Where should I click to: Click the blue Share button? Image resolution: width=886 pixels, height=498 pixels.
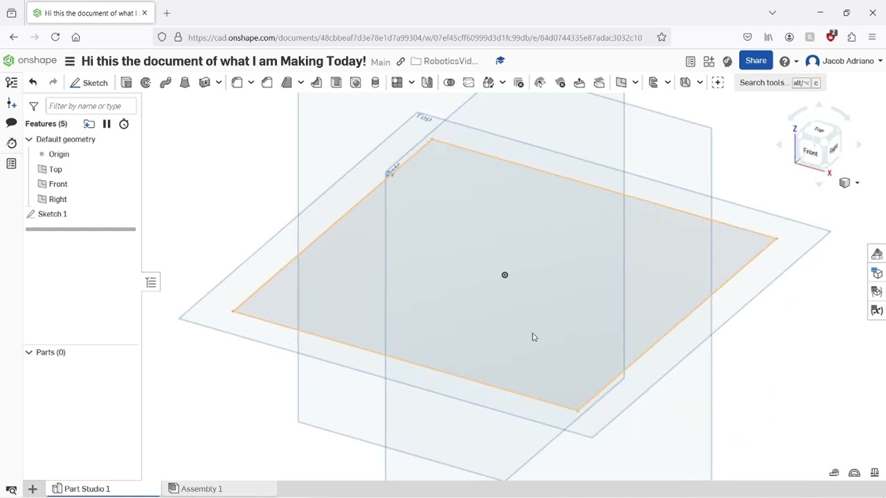pyautogui.click(x=756, y=61)
